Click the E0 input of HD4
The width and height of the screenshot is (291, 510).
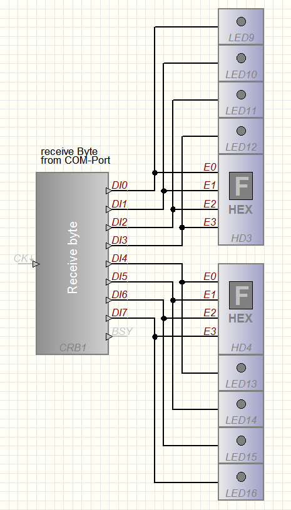tap(210, 277)
